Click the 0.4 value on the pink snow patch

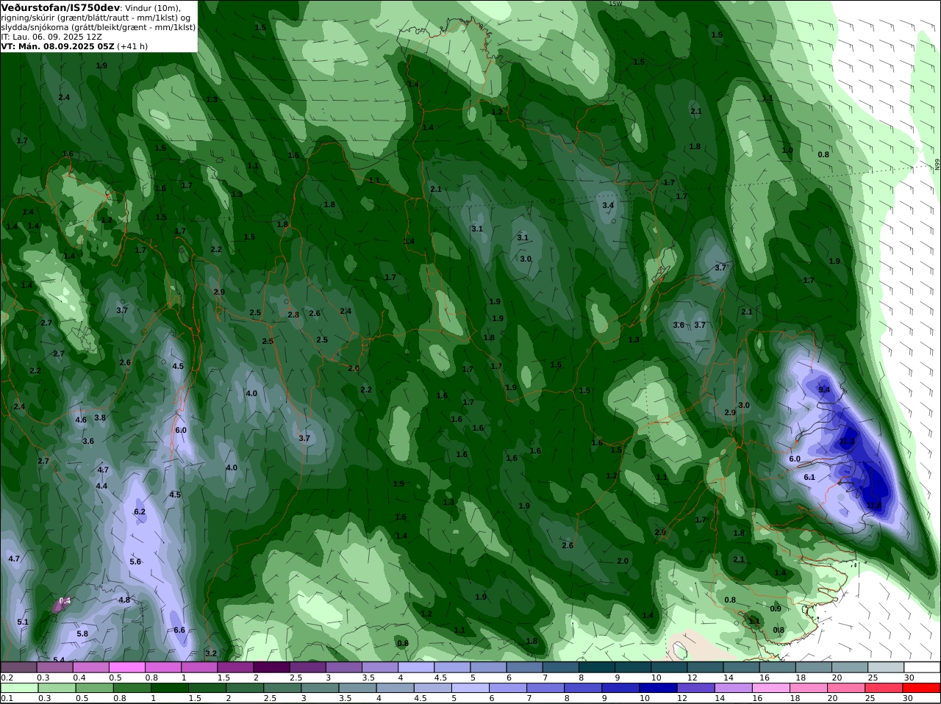[65, 601]
